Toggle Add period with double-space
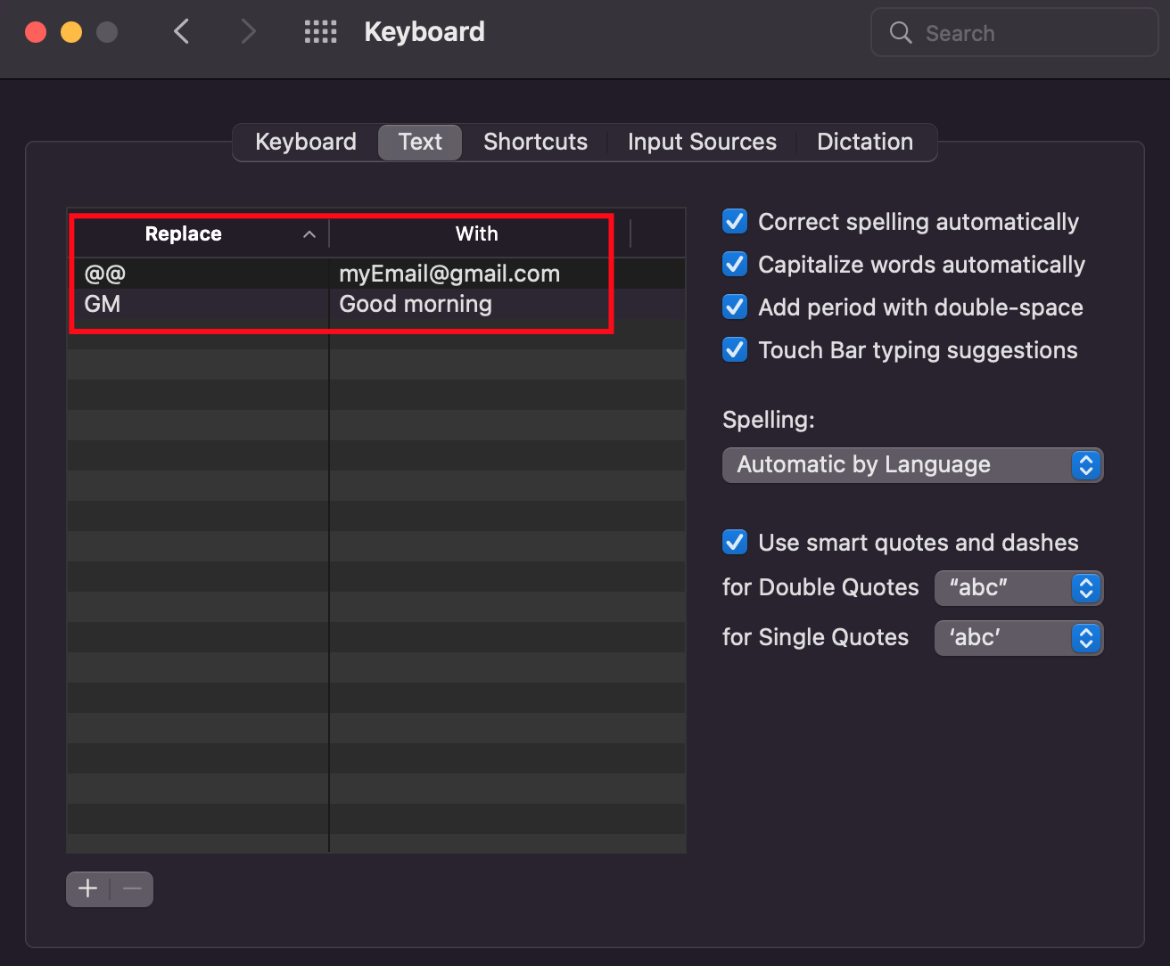The height and width of the screenshot is (966, 1170). pos(734,307)
